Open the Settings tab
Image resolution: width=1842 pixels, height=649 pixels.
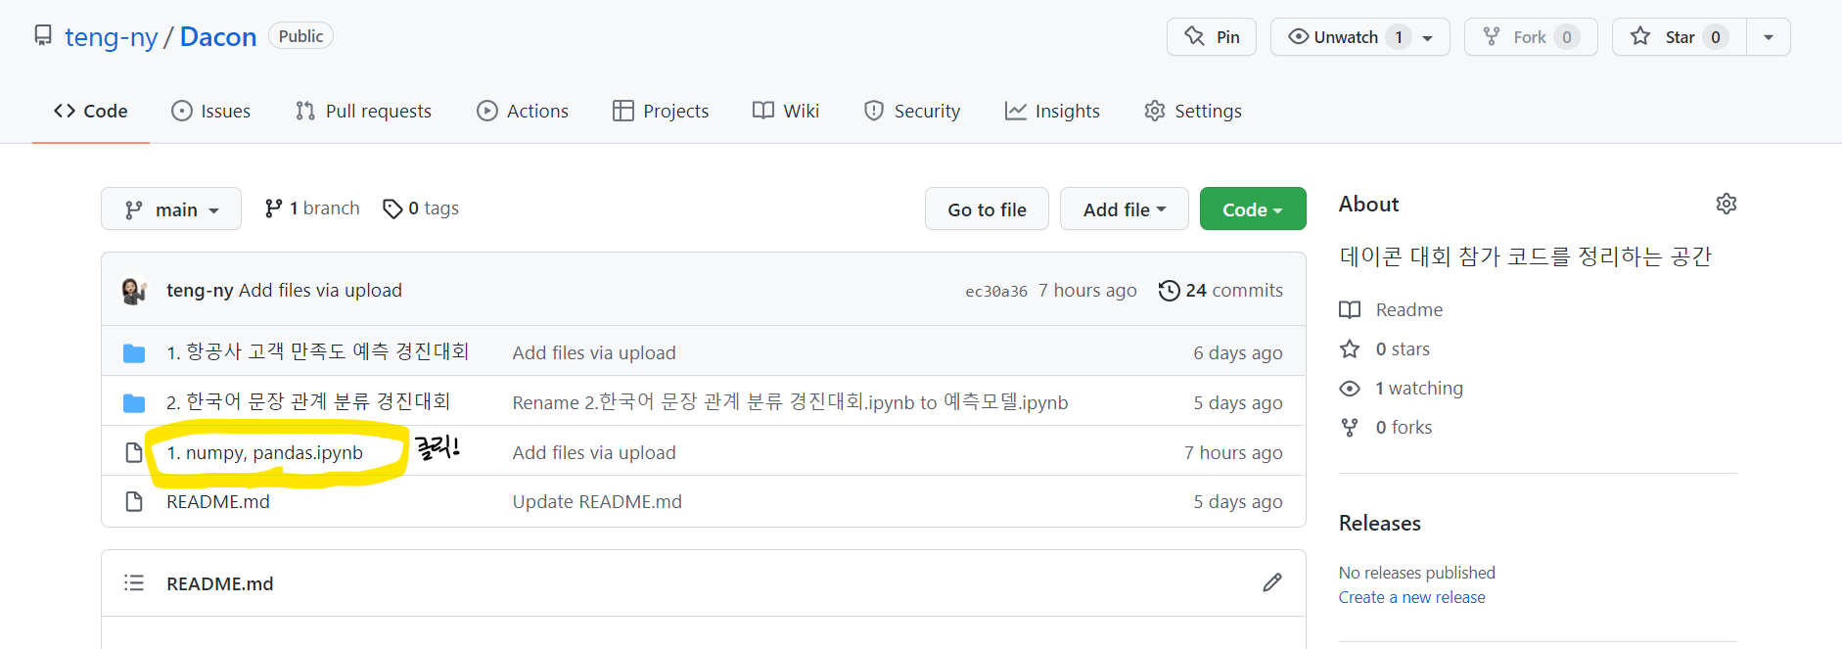pyautogui.click(x=1193, y=112)
